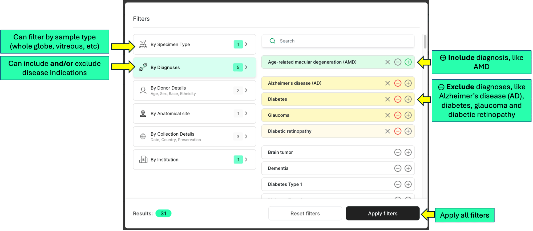Screen dimensions: 533x231
Task: Expand the By Institution chevron arrow
Action: tap(246, 159)
